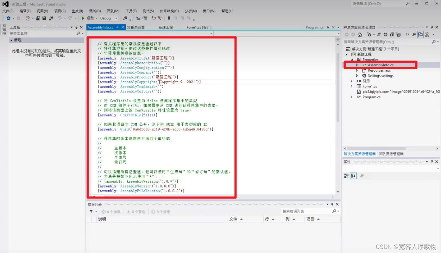This screenshot has width=441, height=253.
Task: Open the 帮助(H) menu
Action: tap(227, 11)
